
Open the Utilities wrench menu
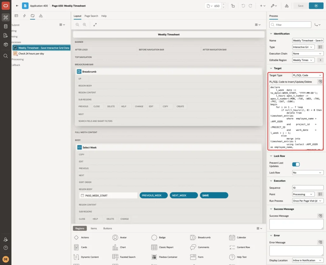[x=274, y=6]
